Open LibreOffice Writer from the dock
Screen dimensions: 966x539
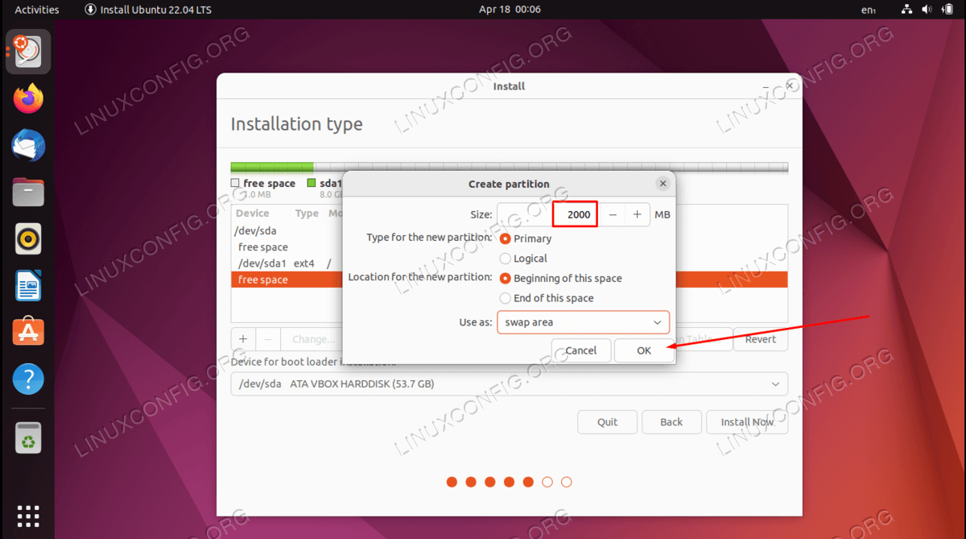tap(29, 286)
